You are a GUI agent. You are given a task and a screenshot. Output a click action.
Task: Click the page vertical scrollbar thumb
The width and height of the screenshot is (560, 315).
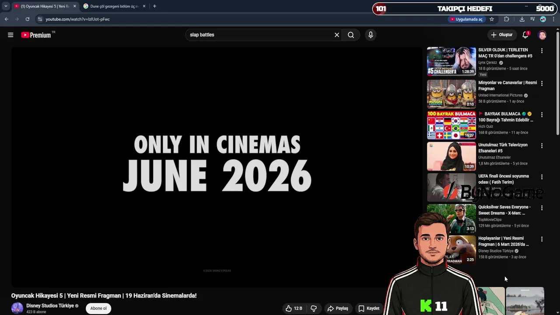click(x=557, y=83)
